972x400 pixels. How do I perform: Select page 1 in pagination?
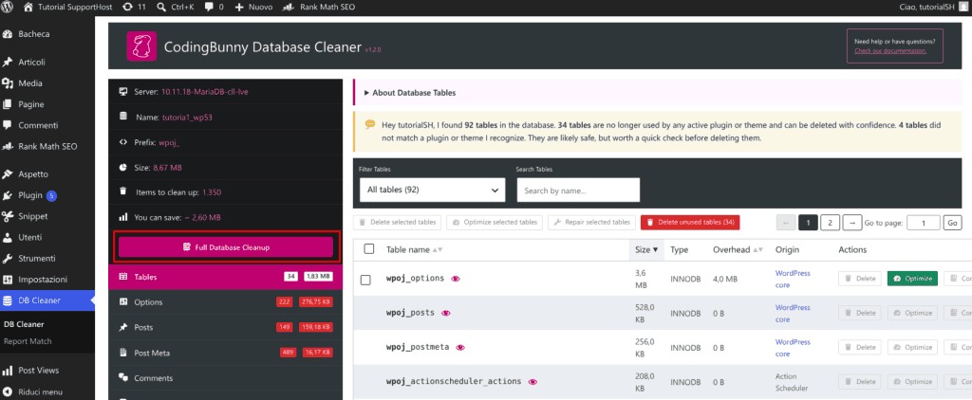tap(808, 223)
